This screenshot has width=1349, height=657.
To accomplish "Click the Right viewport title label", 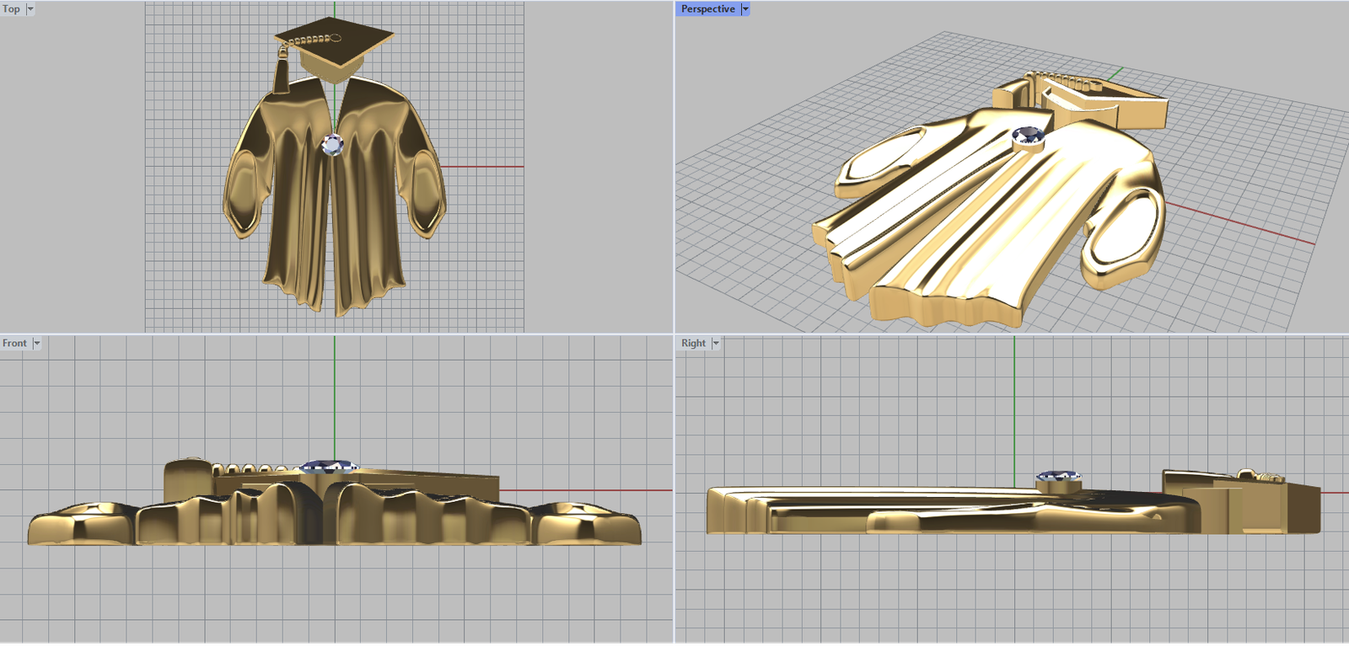I will coord(693,344).
